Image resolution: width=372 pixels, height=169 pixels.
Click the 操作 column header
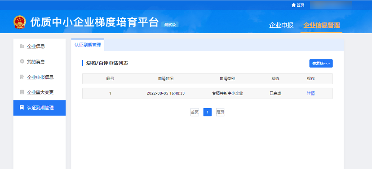coord(311,78)
